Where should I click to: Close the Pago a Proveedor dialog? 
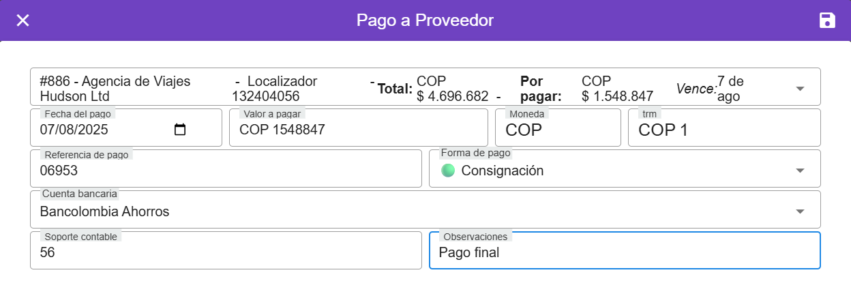coord(23,20)
